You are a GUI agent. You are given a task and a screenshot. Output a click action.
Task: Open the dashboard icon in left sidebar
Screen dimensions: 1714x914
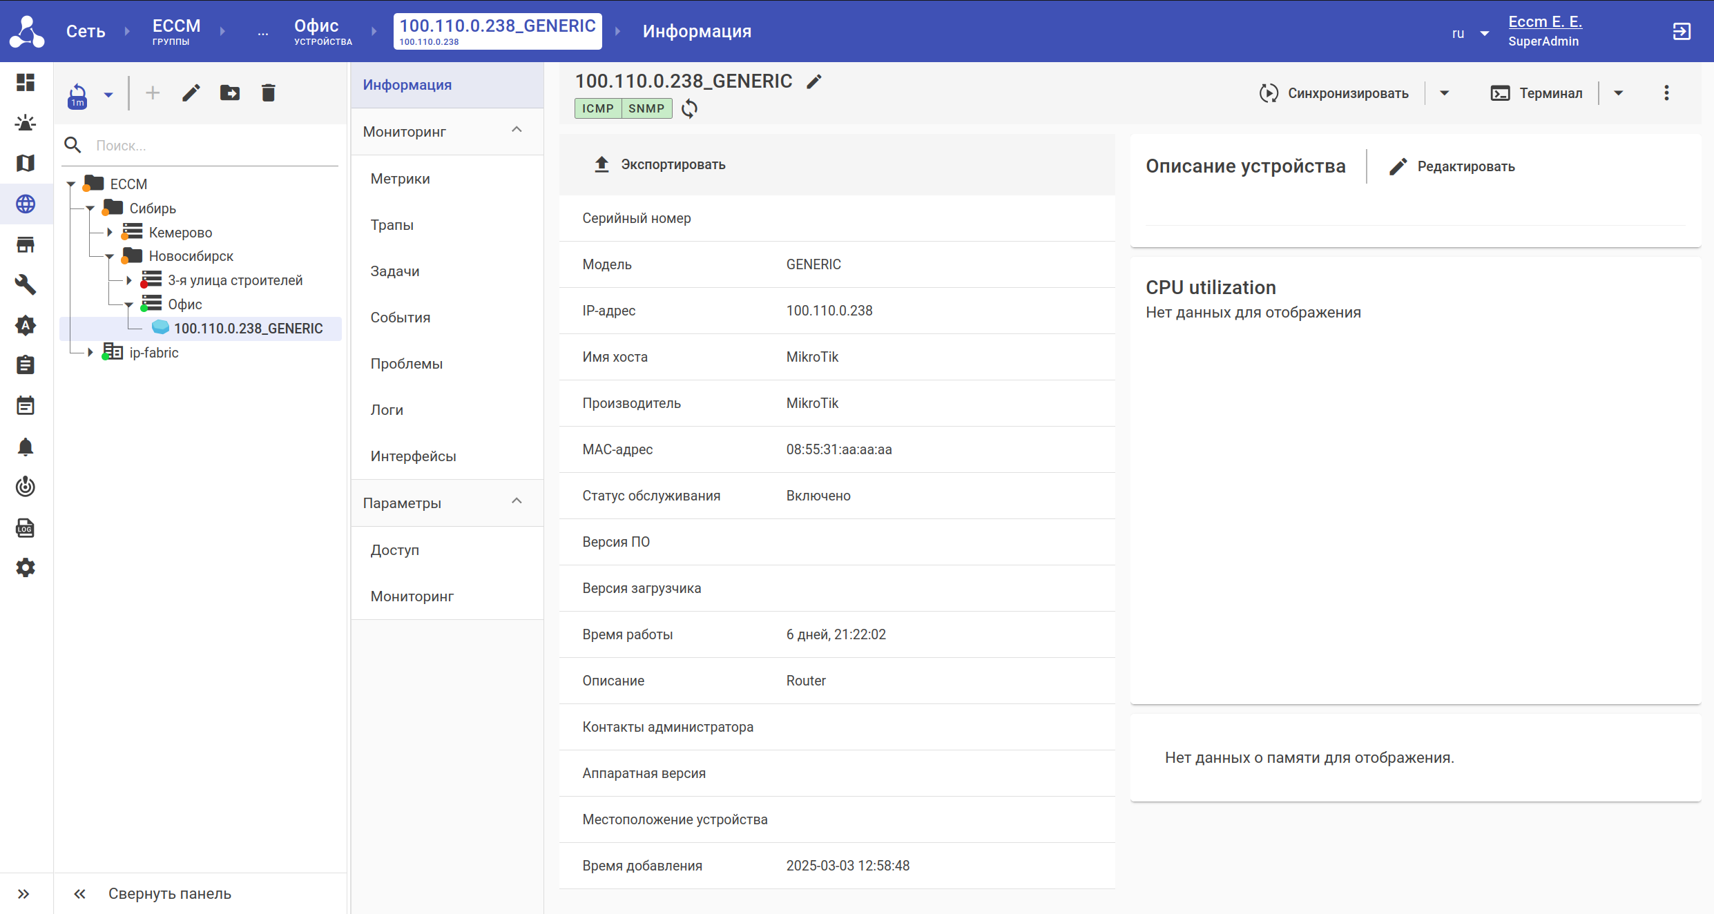coord(26,83)
